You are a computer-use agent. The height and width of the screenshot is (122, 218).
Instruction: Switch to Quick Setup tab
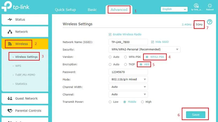point(65,10)
